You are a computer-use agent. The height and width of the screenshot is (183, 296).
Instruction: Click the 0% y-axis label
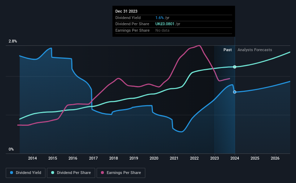click(x=11, y=149)
